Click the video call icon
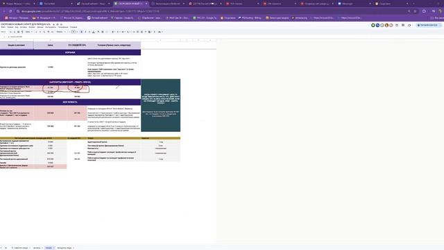 [409, 25]
